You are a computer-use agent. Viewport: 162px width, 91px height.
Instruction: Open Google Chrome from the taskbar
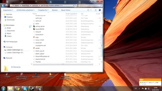tap(18, 88)
